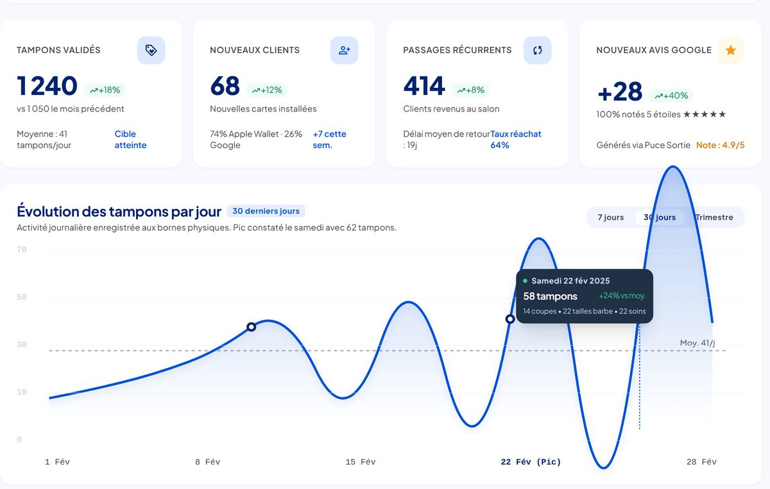
Task: Click the highlighted 22 Fév chart data point
Action: pyautogui.click(x=510, y=319)
